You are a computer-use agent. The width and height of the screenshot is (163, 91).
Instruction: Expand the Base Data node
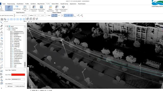point(7,28)
